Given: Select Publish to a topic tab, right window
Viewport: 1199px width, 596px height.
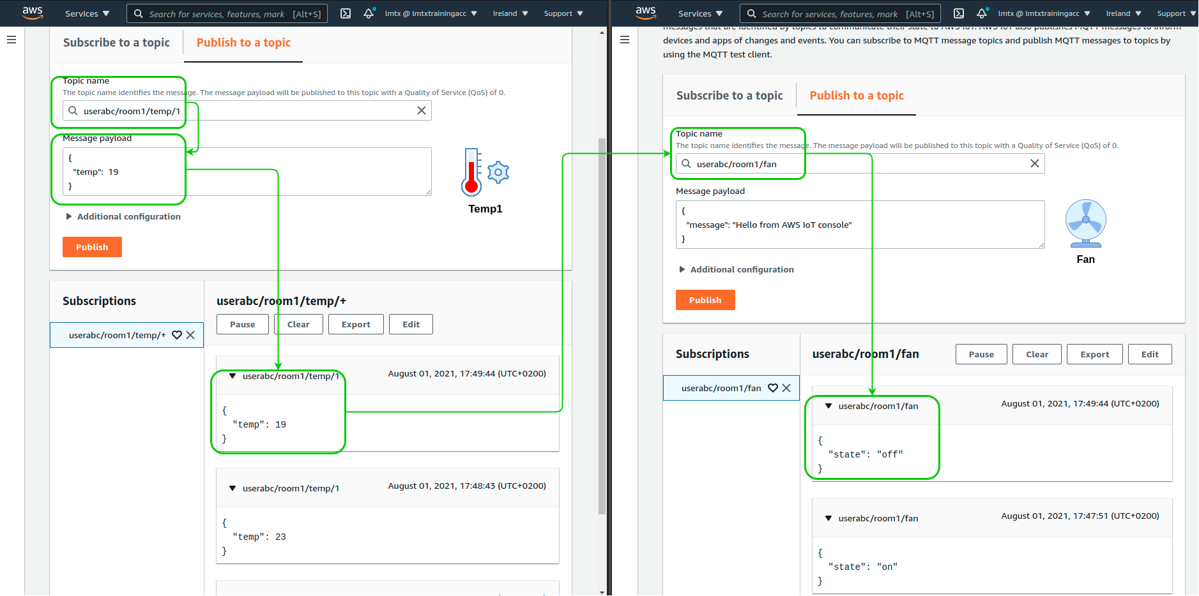Looking at the screenshot, I should [857, 96].
